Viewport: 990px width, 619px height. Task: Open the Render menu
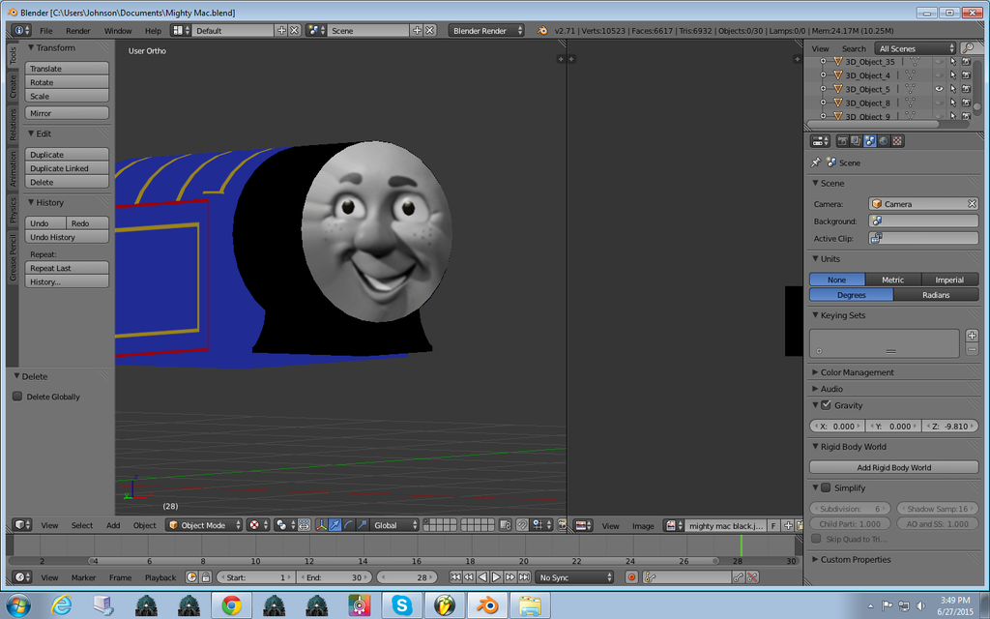[x=77, y=30]
